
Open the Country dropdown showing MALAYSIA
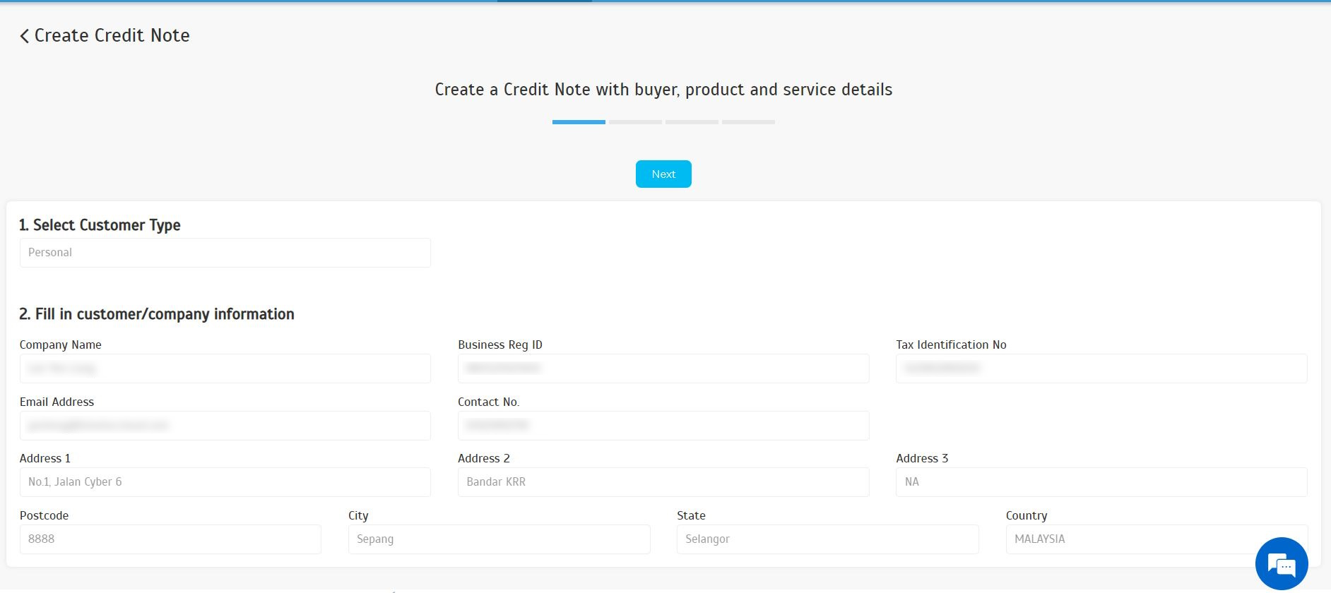point(1130,539)
